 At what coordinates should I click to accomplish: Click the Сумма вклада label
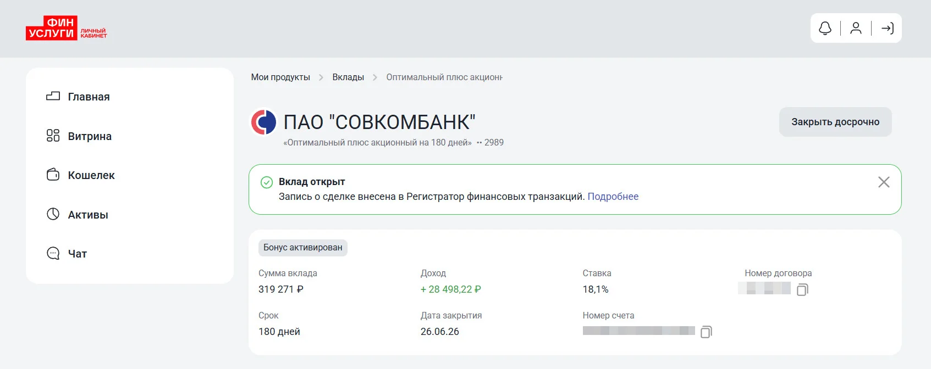point(288,273)
